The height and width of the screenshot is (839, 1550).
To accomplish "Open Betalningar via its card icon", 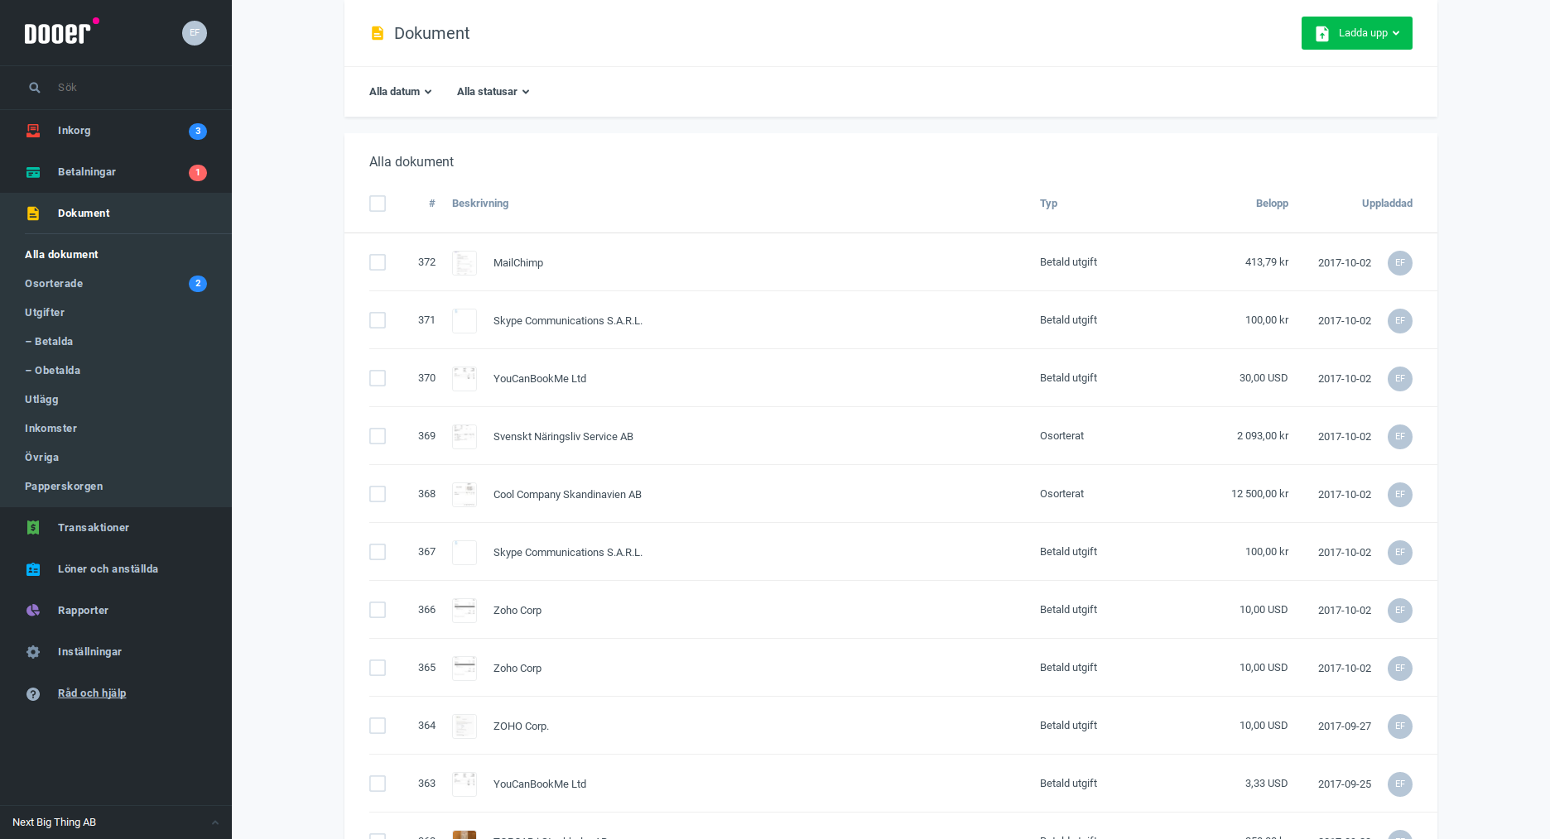I will point(33,172).
